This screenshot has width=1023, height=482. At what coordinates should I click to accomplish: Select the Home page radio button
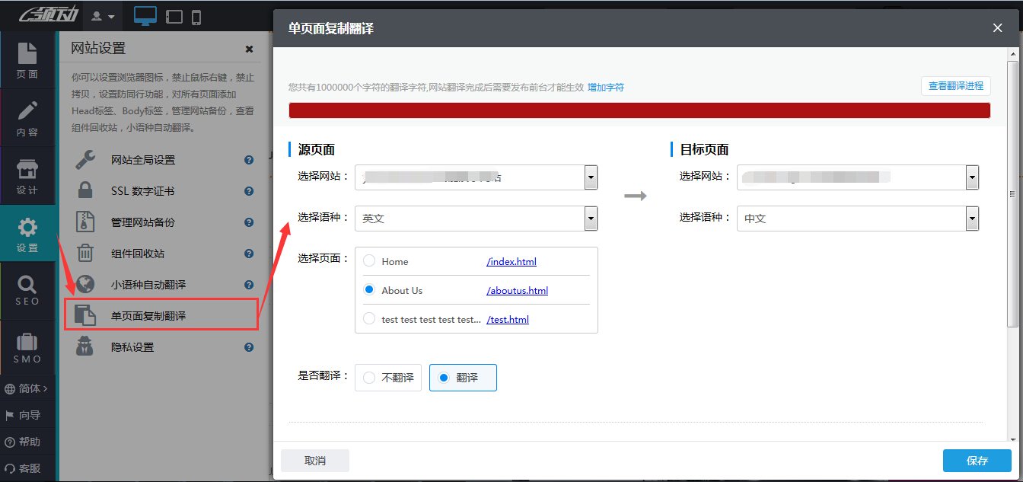[368, 261]
